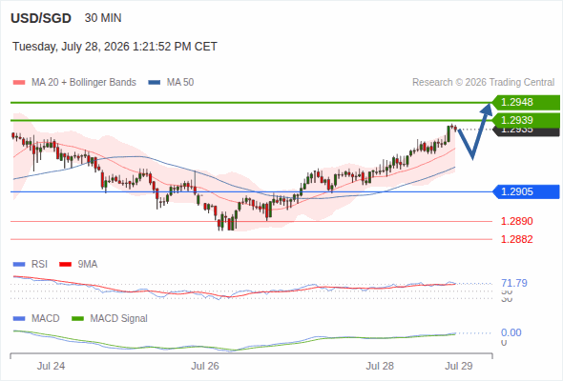Viewport: 563px width, 381px height.
Task: Click the MA 50 legend label
Action: pyautogui.click(x=180, y=83)
